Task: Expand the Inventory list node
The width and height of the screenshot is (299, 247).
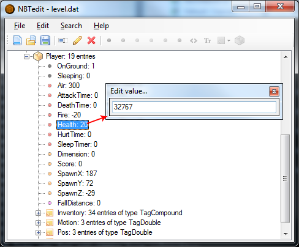Action: (x=38, y=213)
